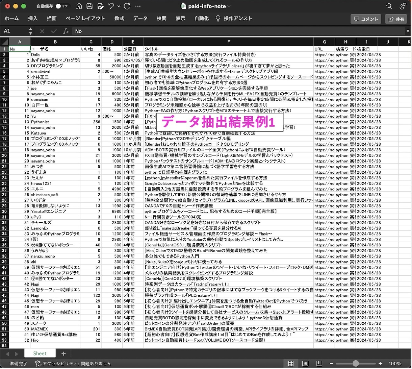Open the ページ レイアウト ribbon tab
412x369 pixels.
coord(85,18)
